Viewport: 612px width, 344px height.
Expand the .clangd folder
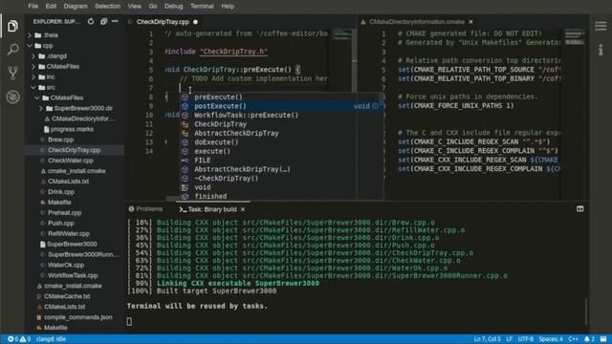pyautogui.click(x=33, y=56)
